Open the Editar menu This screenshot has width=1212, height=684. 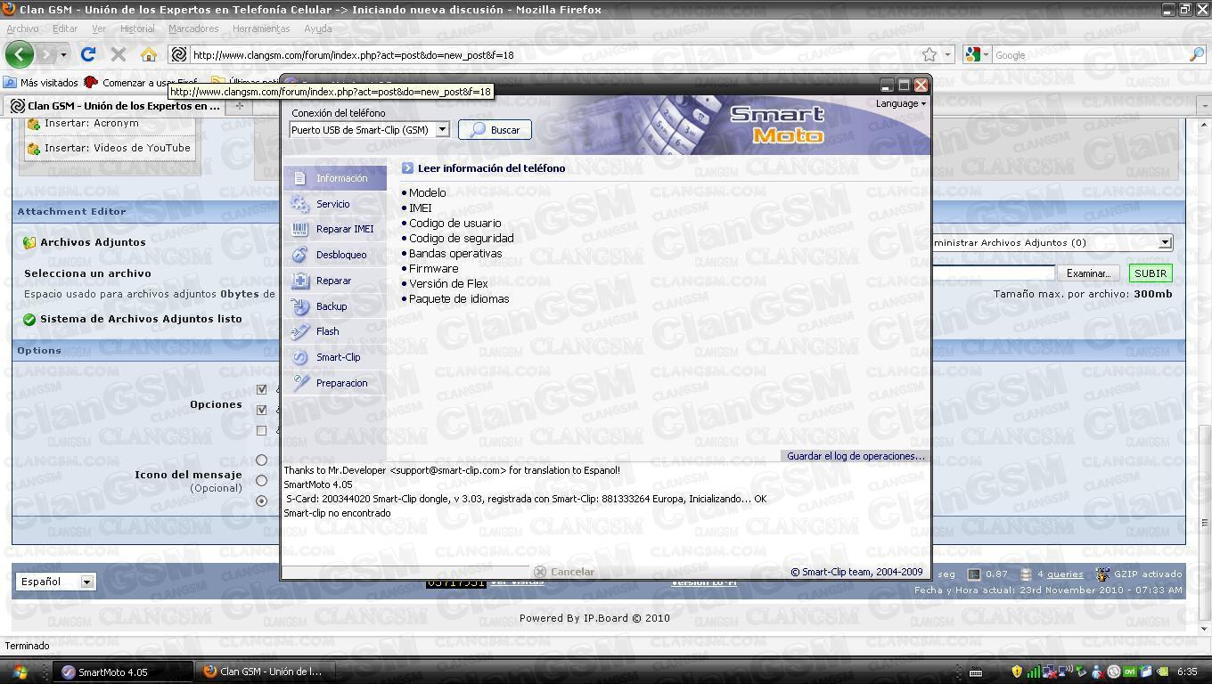pyautogui.click(x=65, y=28)
